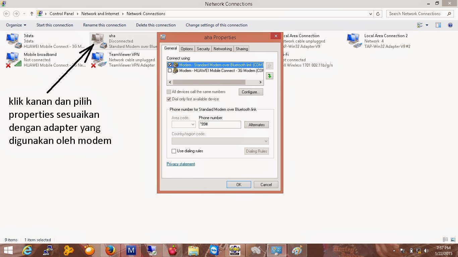This screenshot has height=257, width=458.
Task: Open TeamViewer from the taskbar
Action: point(214,250)
